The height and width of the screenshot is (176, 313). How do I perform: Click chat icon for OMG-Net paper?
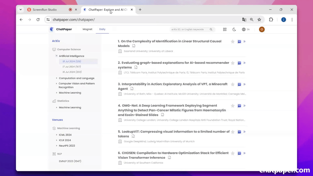click(239, 106)
